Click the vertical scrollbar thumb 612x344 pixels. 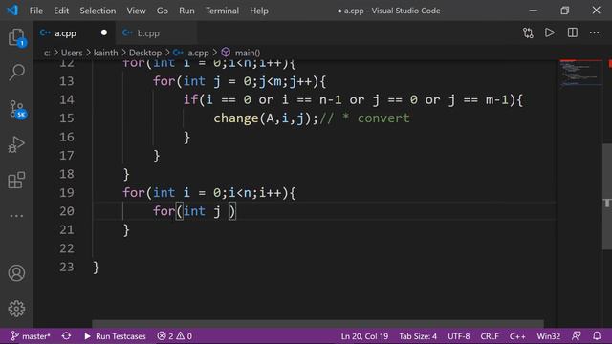607,197
